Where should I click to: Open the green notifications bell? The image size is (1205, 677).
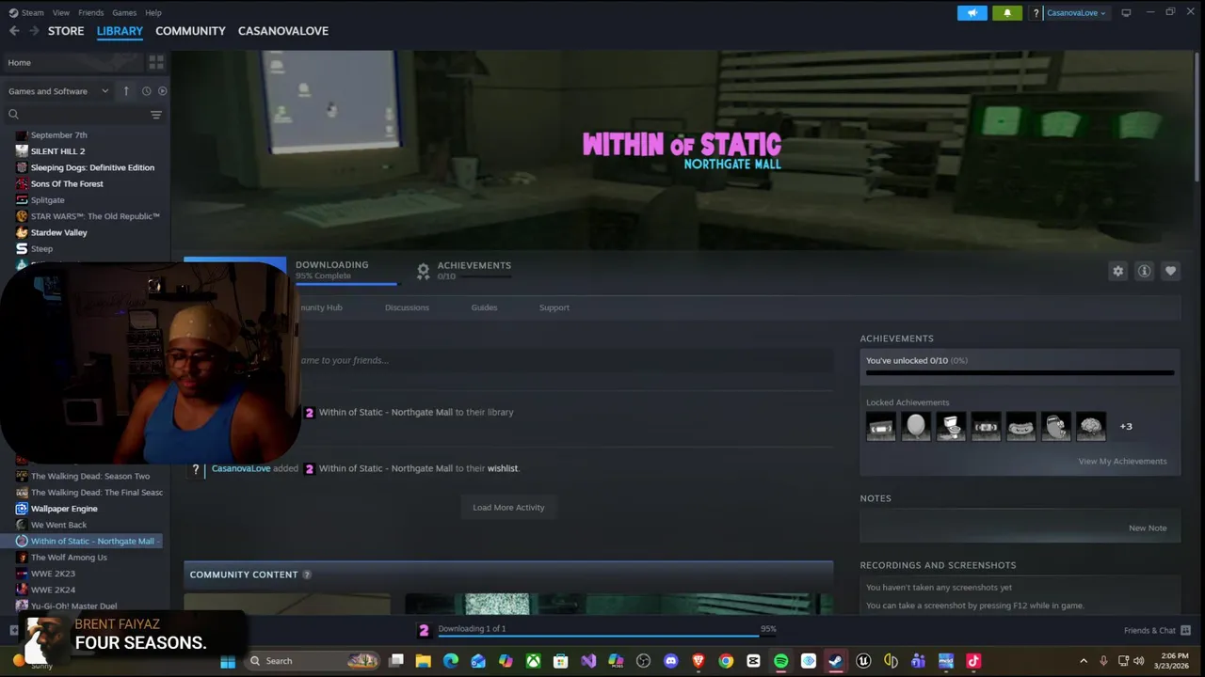click(x=1006, y=13)
